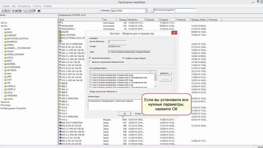Image resolution: width=263 pixels, height=148 pixels.
Task: Select the SCHOOL folder in tree
Action: 11,64
